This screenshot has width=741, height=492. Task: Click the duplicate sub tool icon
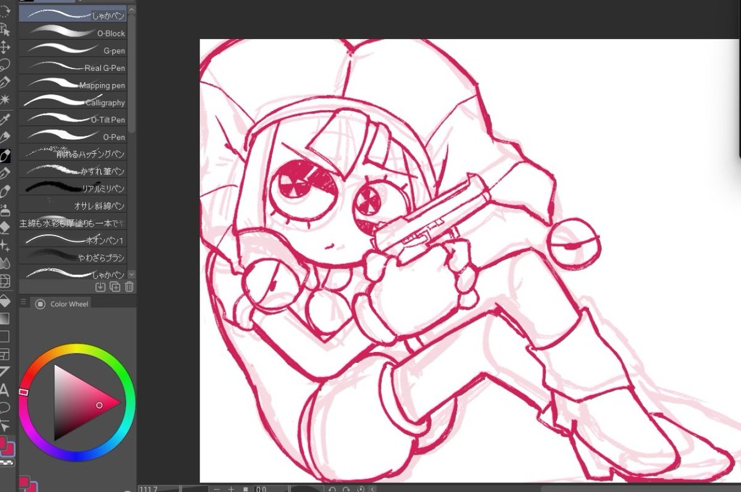pyautogui.click(x=115, y=287)
